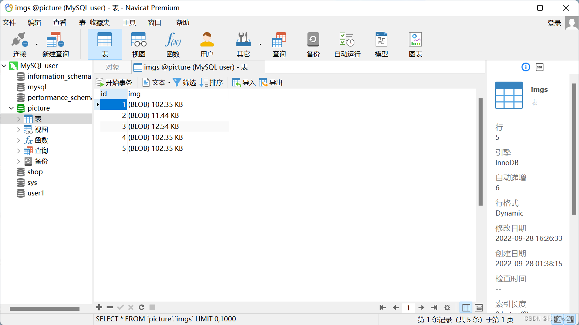Go to the last page arrow
579x325 pixels.
(x=434, y=307)
